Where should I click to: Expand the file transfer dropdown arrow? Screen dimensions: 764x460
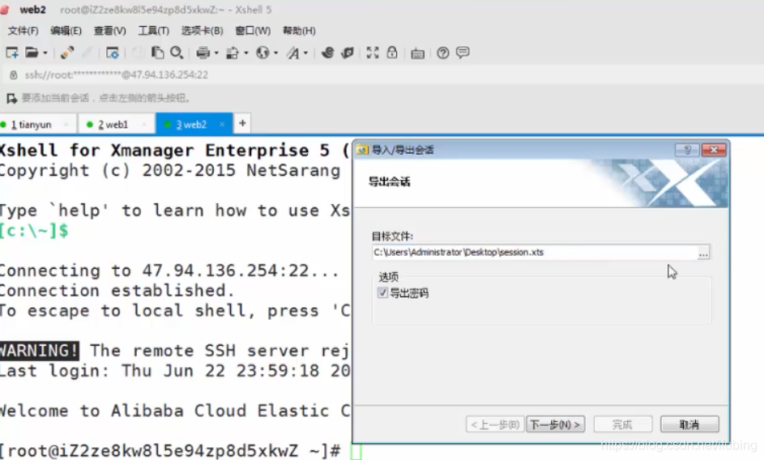246,53
